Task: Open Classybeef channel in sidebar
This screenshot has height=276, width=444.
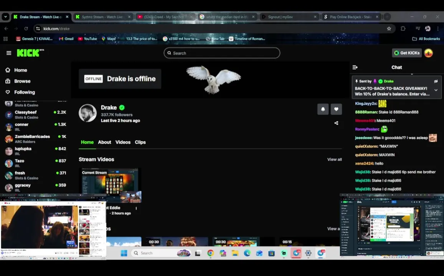Action: (x=35, y=115)
